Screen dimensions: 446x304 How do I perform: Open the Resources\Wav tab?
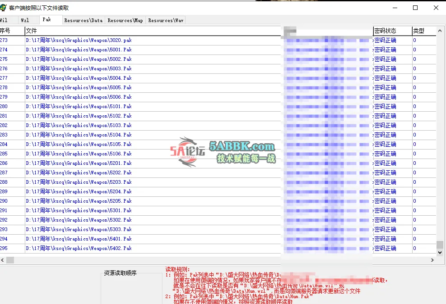(x=166, y=20)
